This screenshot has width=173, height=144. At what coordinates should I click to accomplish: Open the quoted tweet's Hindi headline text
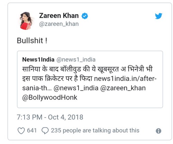coord(88,74)
